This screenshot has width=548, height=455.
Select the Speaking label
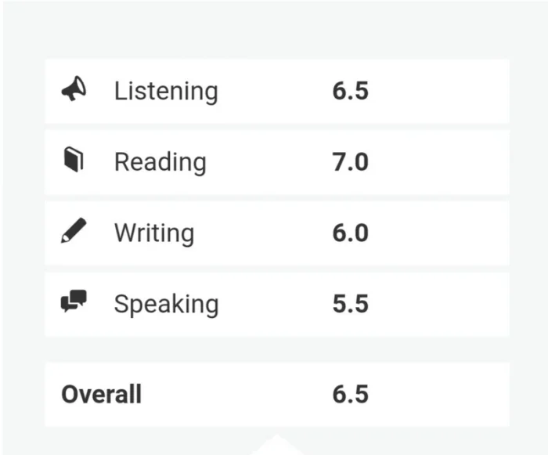coord(167,305)
